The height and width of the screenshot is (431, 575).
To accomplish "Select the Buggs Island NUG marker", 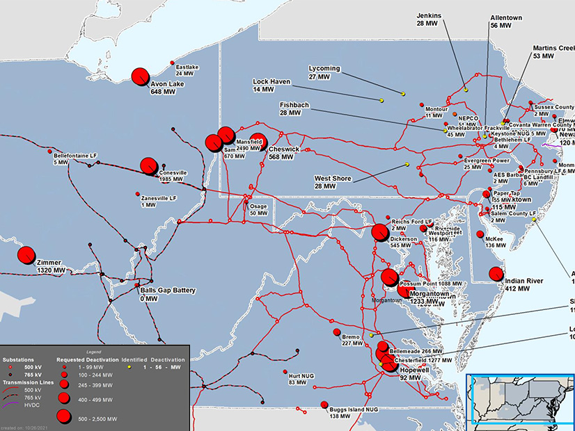I will 324,405.
